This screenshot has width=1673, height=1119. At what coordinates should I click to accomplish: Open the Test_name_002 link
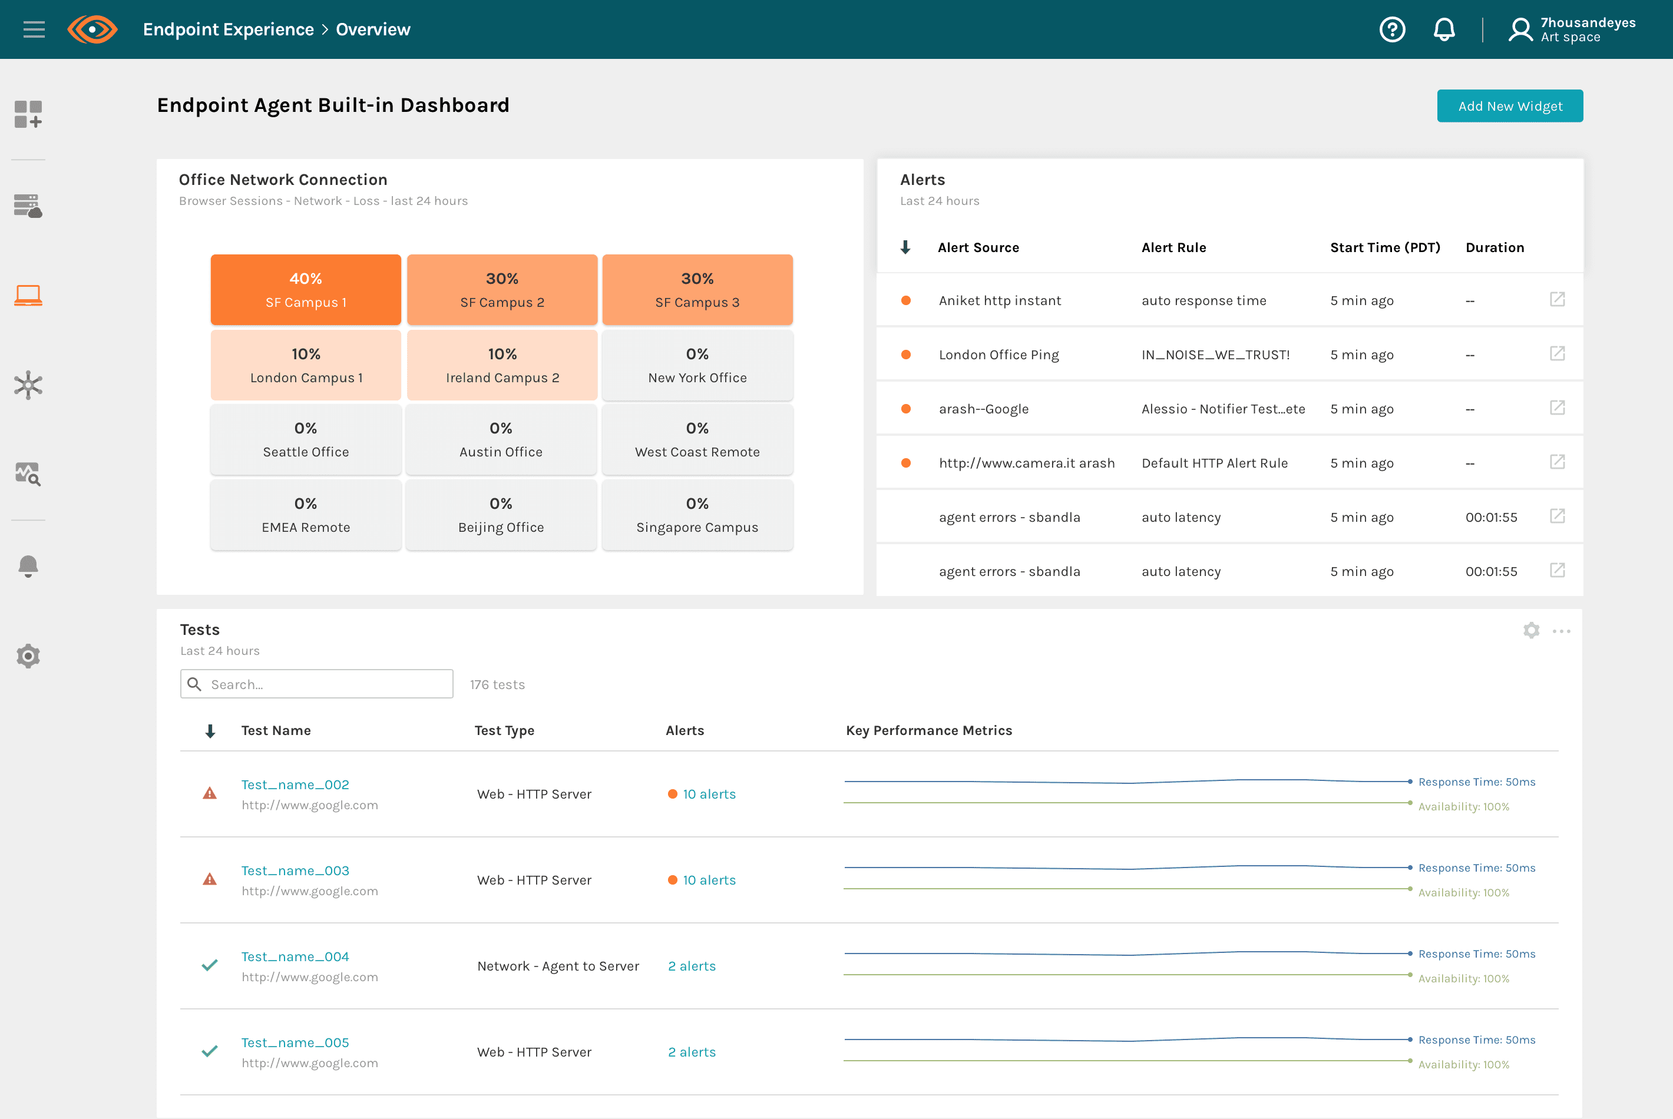[295, 784]
